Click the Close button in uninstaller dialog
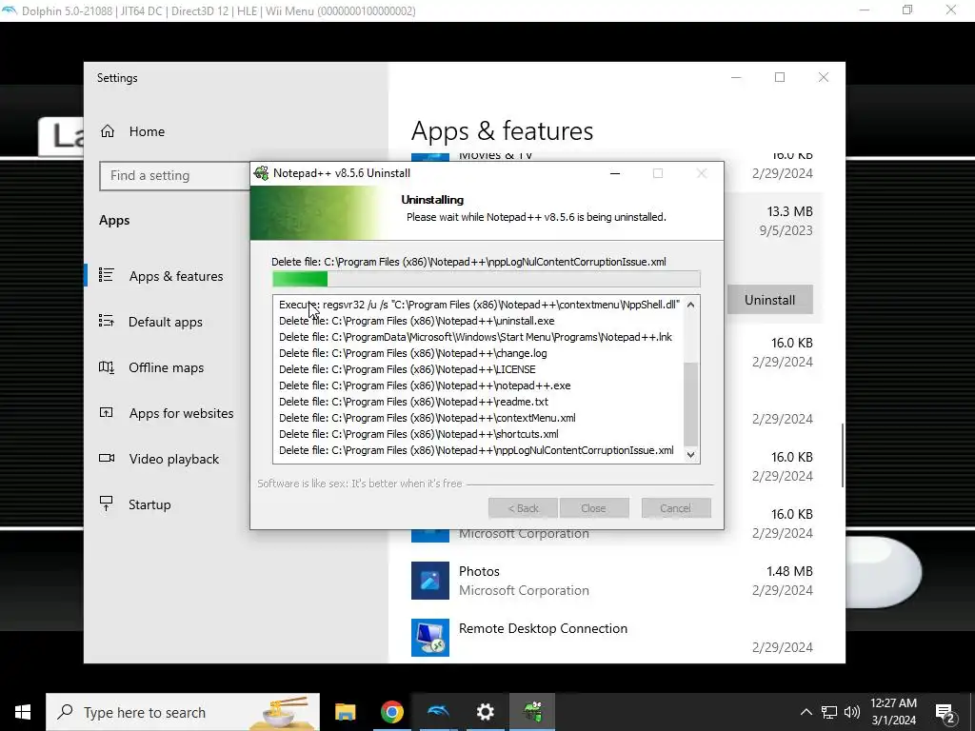This screenshot has height=731, width=975. [x=594, y=508]
